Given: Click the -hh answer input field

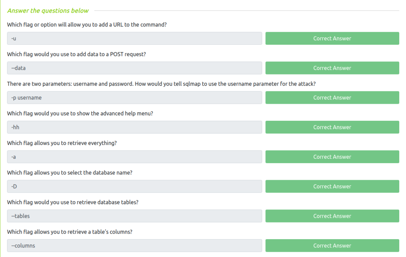Looking at the screenshot, I should (134, 127).
